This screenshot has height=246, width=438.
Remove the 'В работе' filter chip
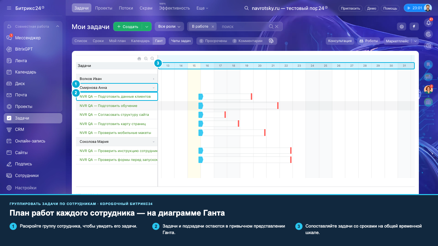(213, 27)
